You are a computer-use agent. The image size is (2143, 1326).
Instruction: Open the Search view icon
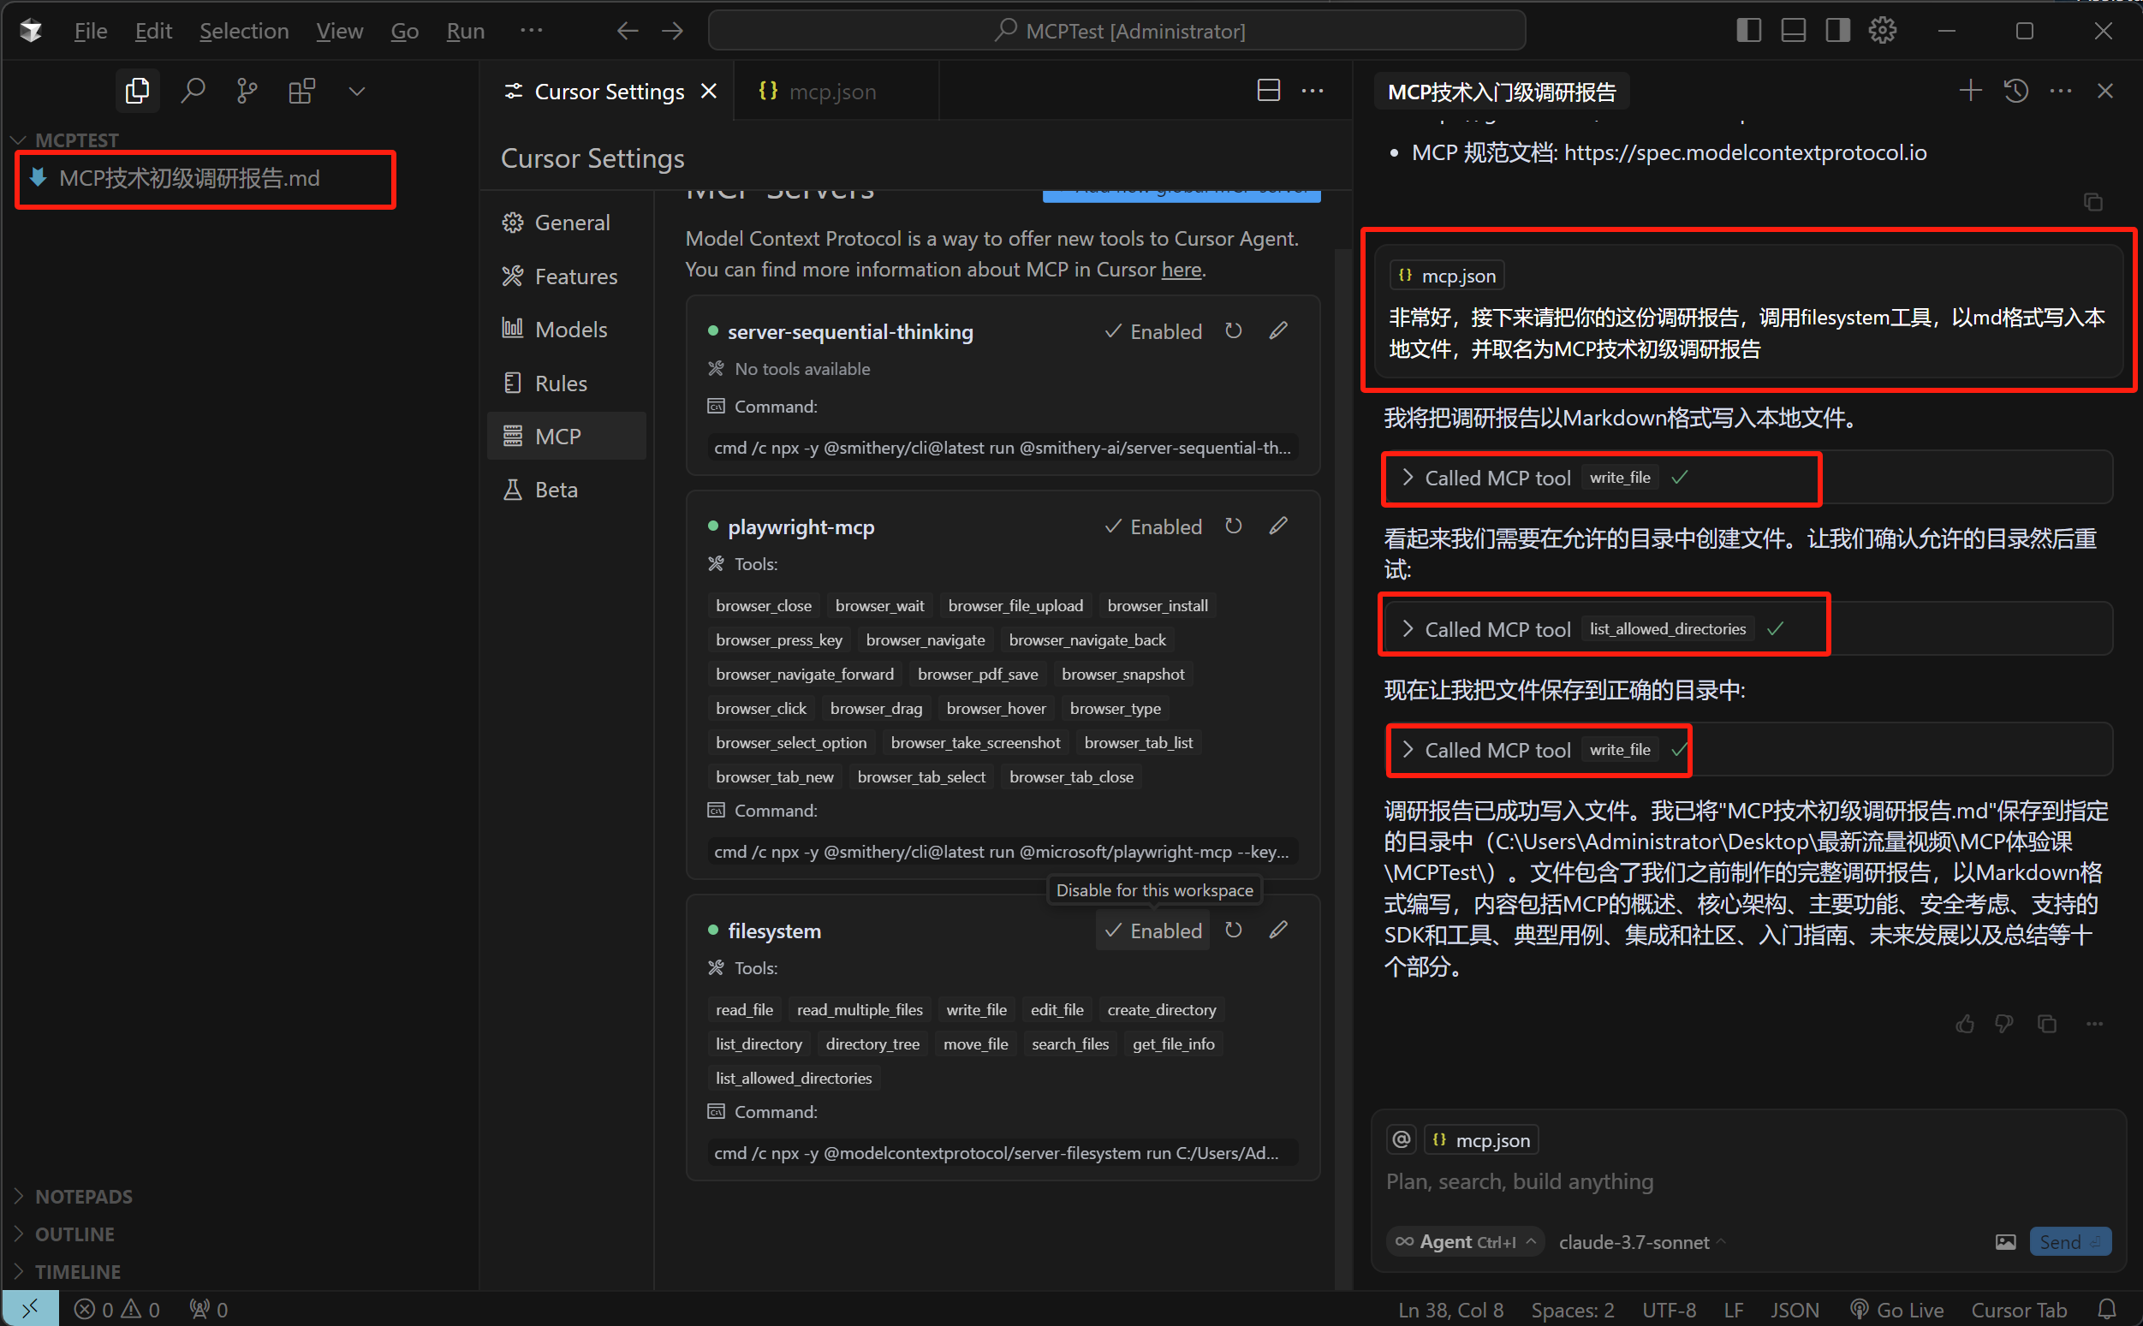(193, 92)
